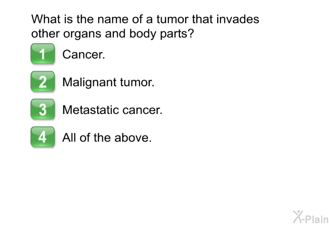This screenshot has width=329, height=225.
Task: Click the word "organs" in the question
Action: pyautogui.click(x=82, y=34)
